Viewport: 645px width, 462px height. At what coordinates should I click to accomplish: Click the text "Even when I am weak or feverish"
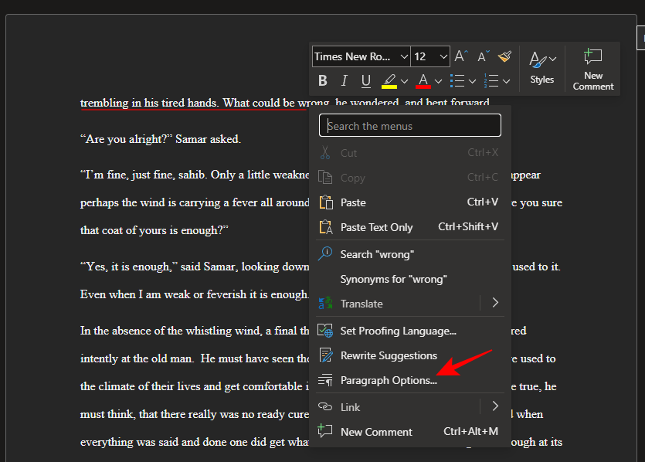click(163, 294)
